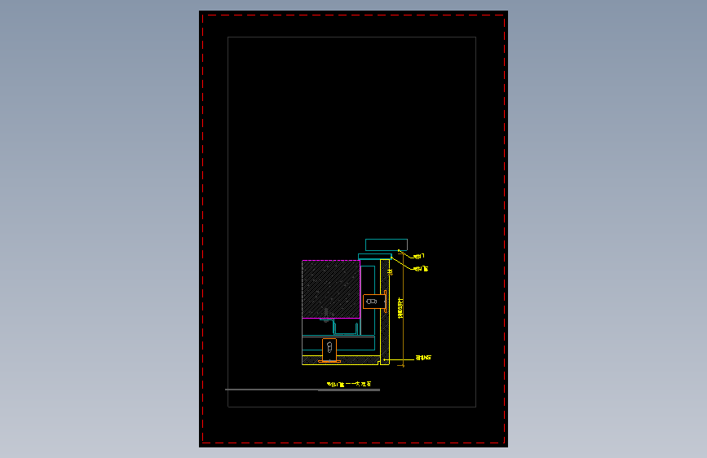
Task: Select the orange bracket with the horizontal bolt
Action: pyautogui.click(x=374, y=302)
